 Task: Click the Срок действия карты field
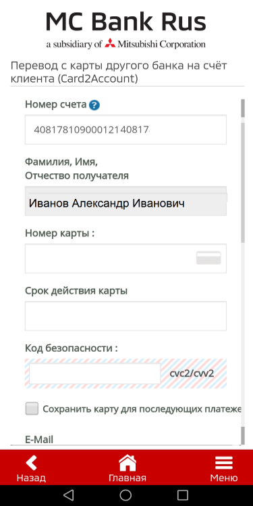125,316
